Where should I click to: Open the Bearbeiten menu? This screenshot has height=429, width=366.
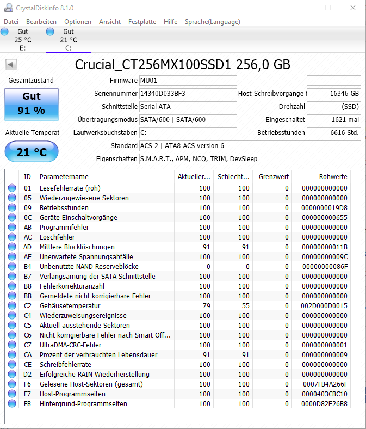coord(41,22)
